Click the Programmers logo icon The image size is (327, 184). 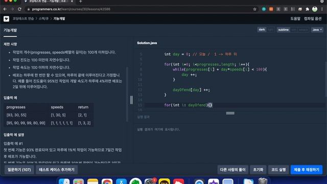(x=6, y=19)
